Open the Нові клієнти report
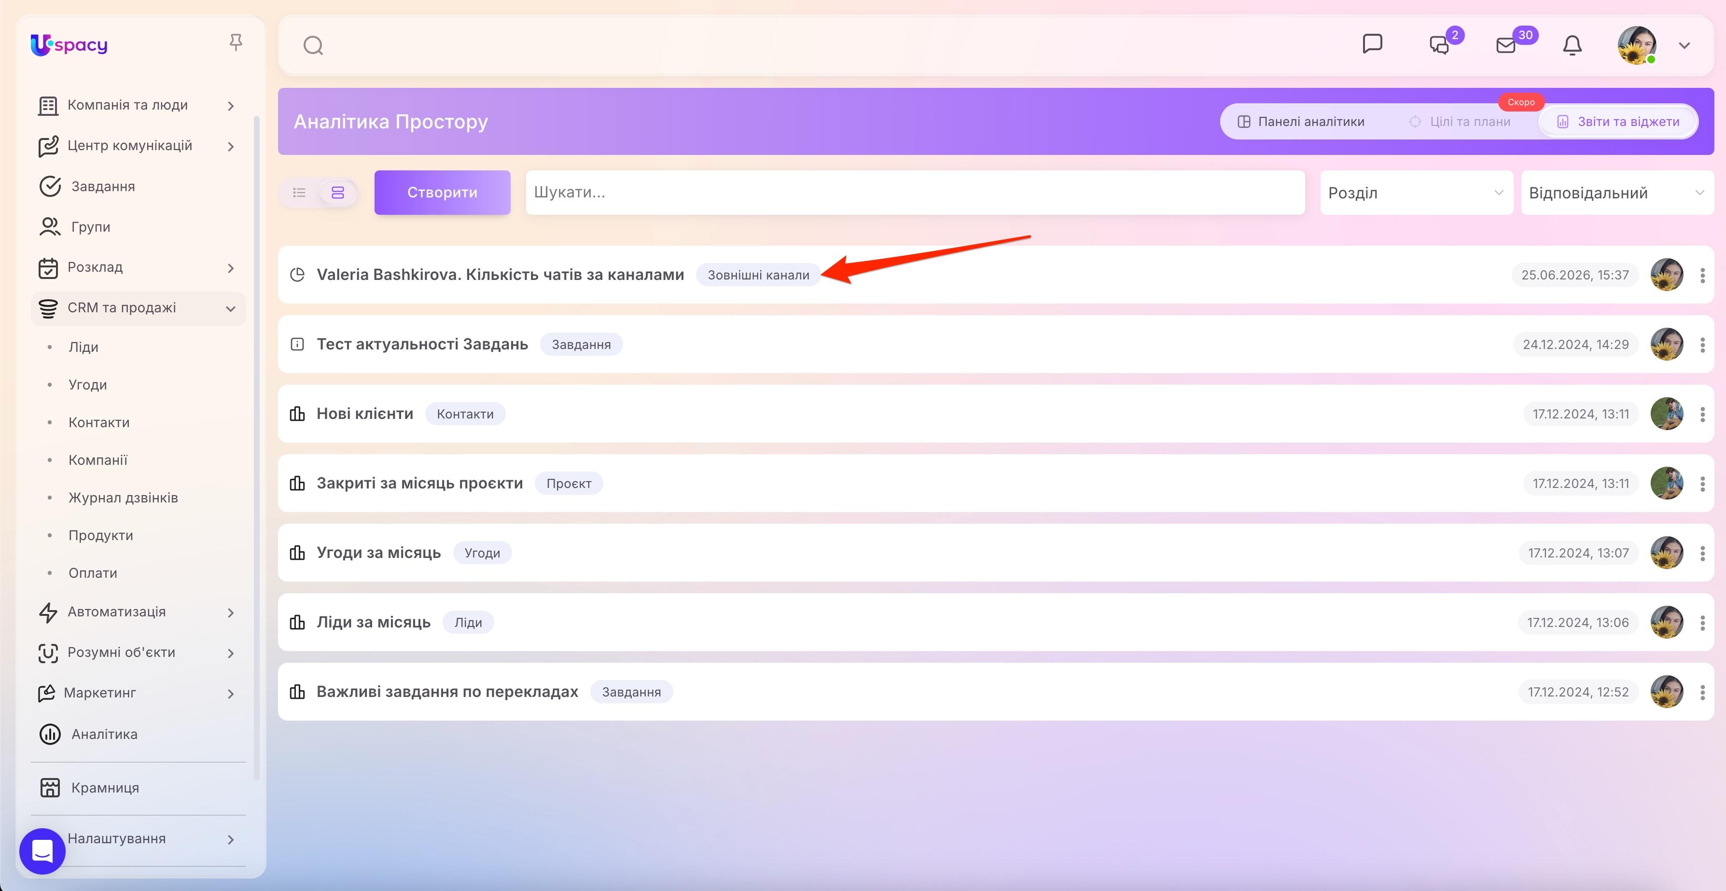Image resolution: width=1726 pixels, height=891 pixels. [364, 414]
